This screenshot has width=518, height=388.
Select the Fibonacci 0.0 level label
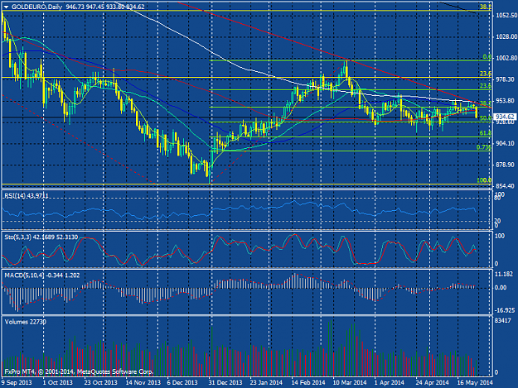[x=487, y=57]
